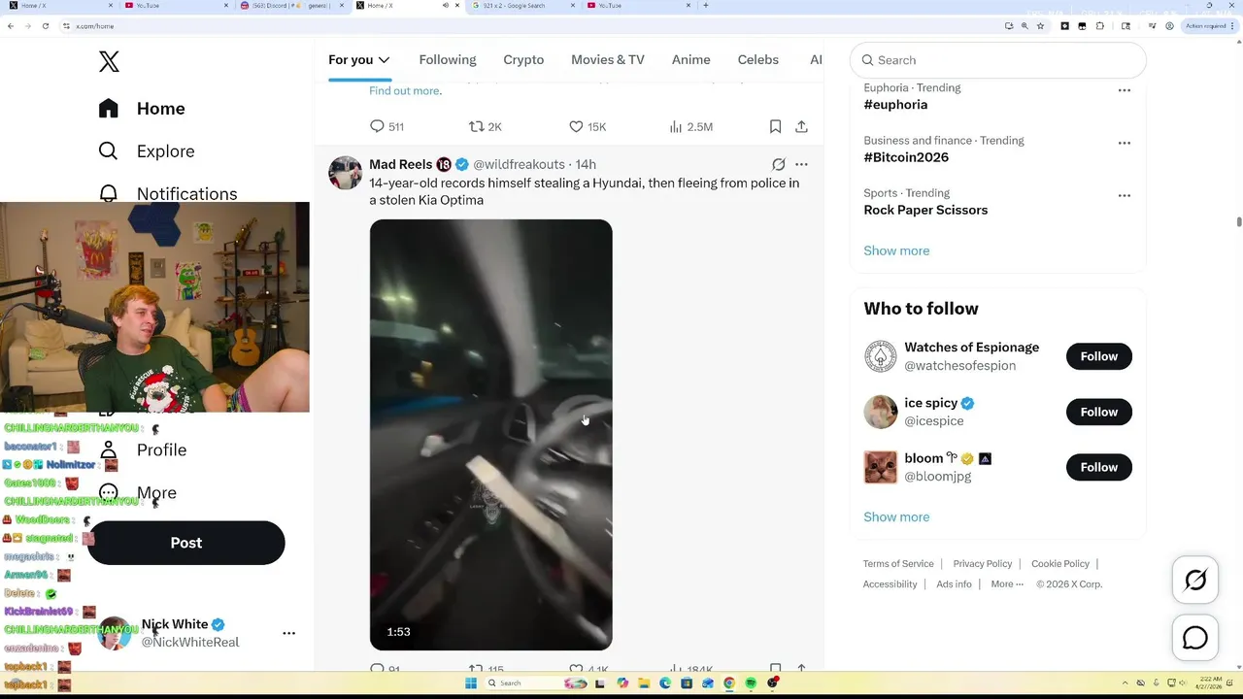Switch to the Crypto tab

[523, 60]
